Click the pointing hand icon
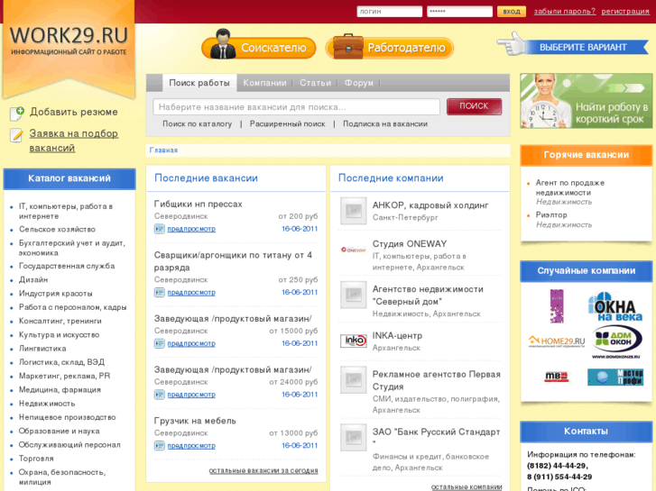The height and width of the screenshot is (491, 656). (512, 44)
